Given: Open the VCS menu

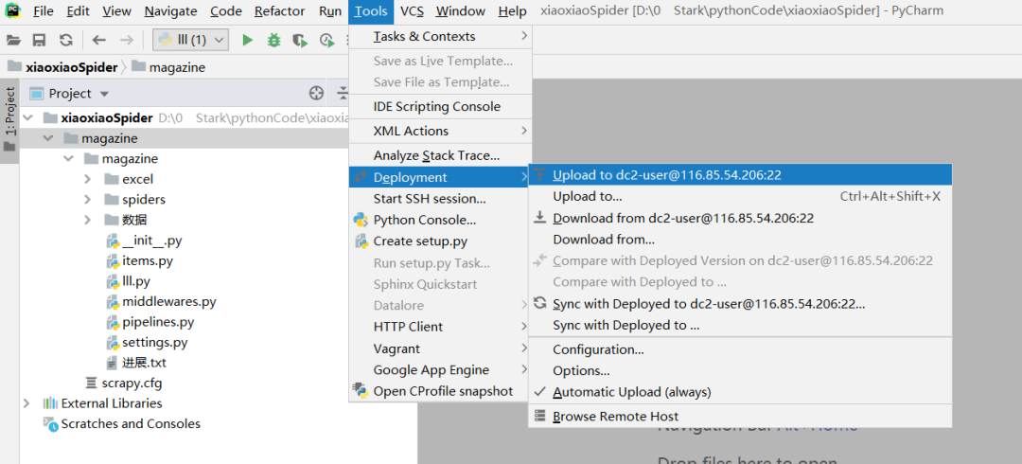Looking at the screenshot, I should 412,11.
